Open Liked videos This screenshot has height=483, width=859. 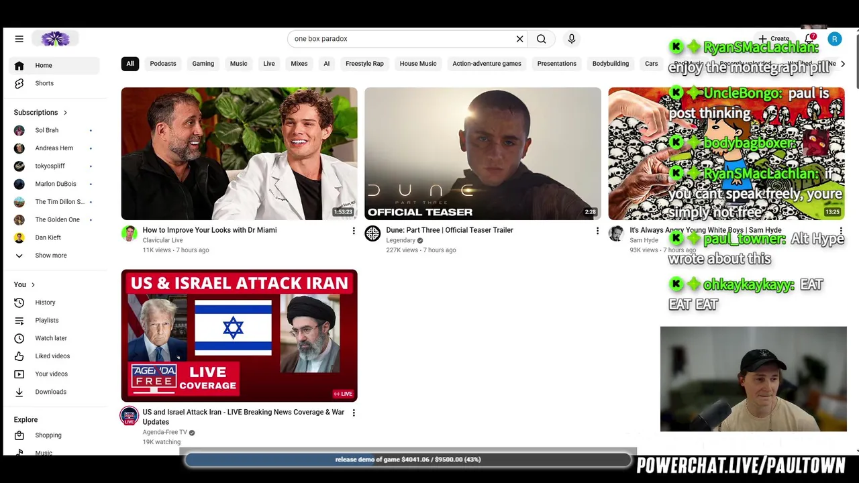point(56,356)
